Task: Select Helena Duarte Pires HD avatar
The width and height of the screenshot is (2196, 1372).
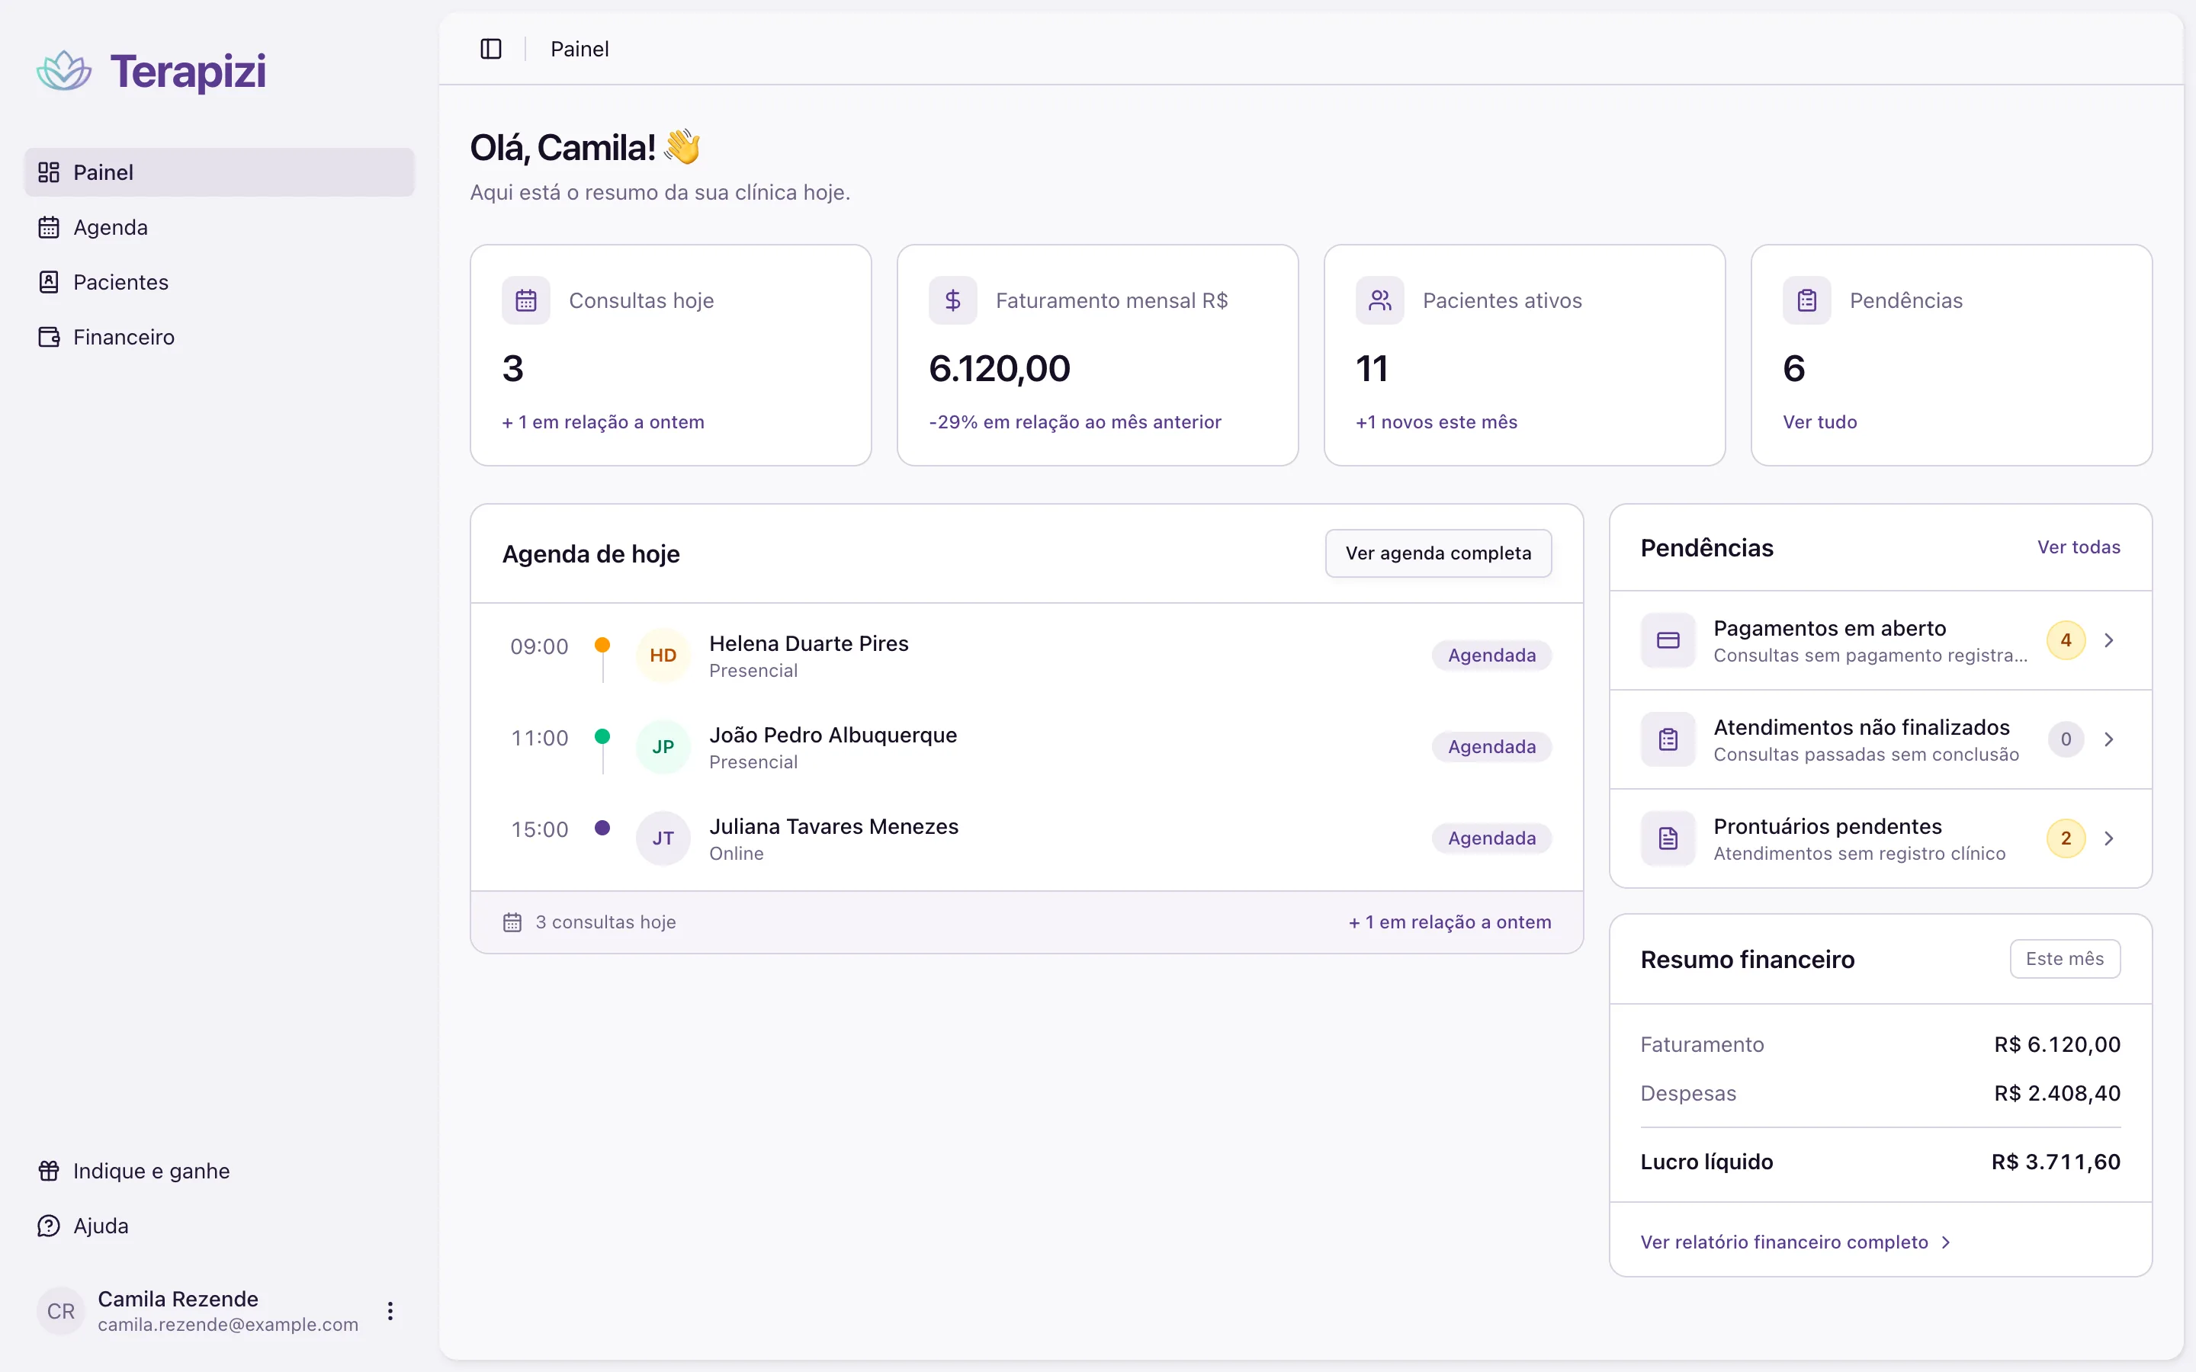Action: (663, 656)
